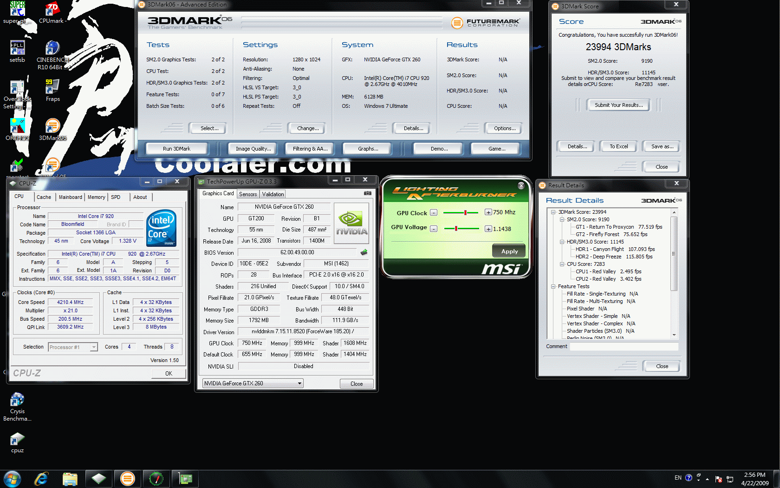Open Filtering & AA settings
This screenshot has width=780, height=488.
point(310,149)
